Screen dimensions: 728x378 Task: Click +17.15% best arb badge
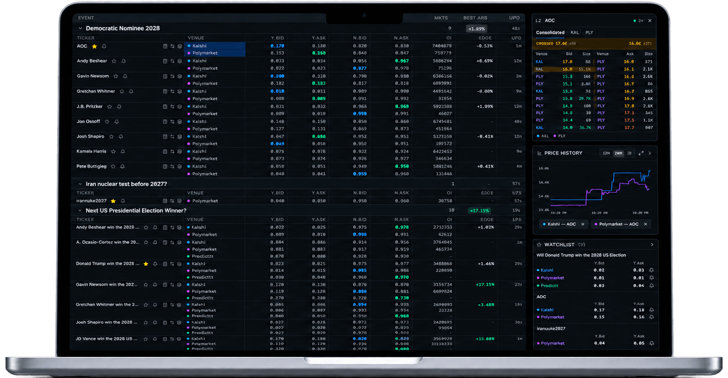[x=479, y=210]
